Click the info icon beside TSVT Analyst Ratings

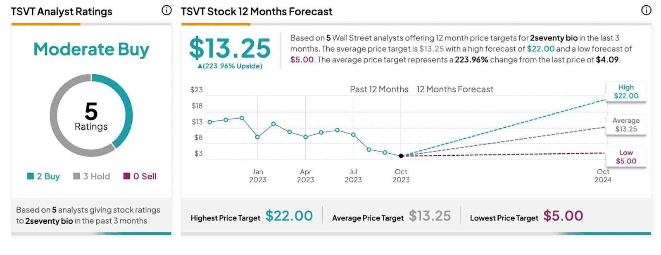click(x=166, y=11)
